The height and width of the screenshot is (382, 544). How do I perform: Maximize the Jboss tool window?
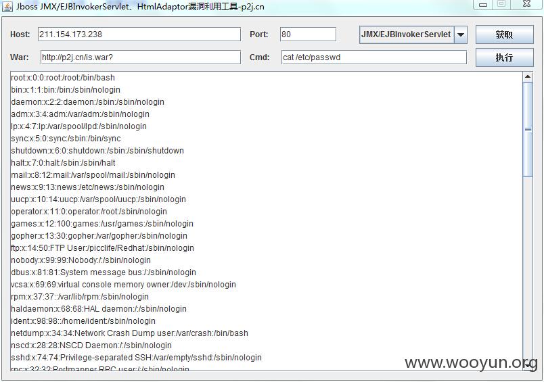coord(501,4)
